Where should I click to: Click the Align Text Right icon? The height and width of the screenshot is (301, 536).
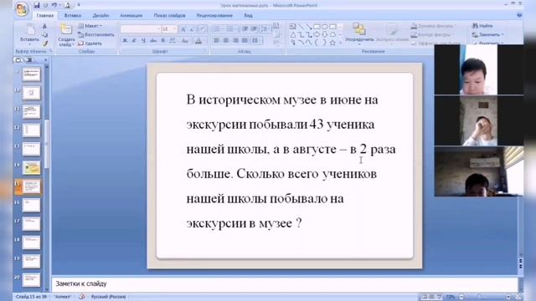point(235,41)
